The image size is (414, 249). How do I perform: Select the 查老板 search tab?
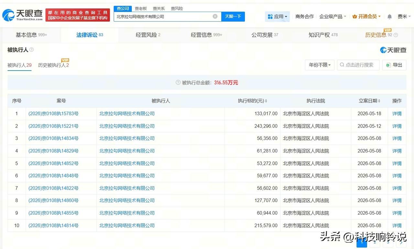(141, 8)
